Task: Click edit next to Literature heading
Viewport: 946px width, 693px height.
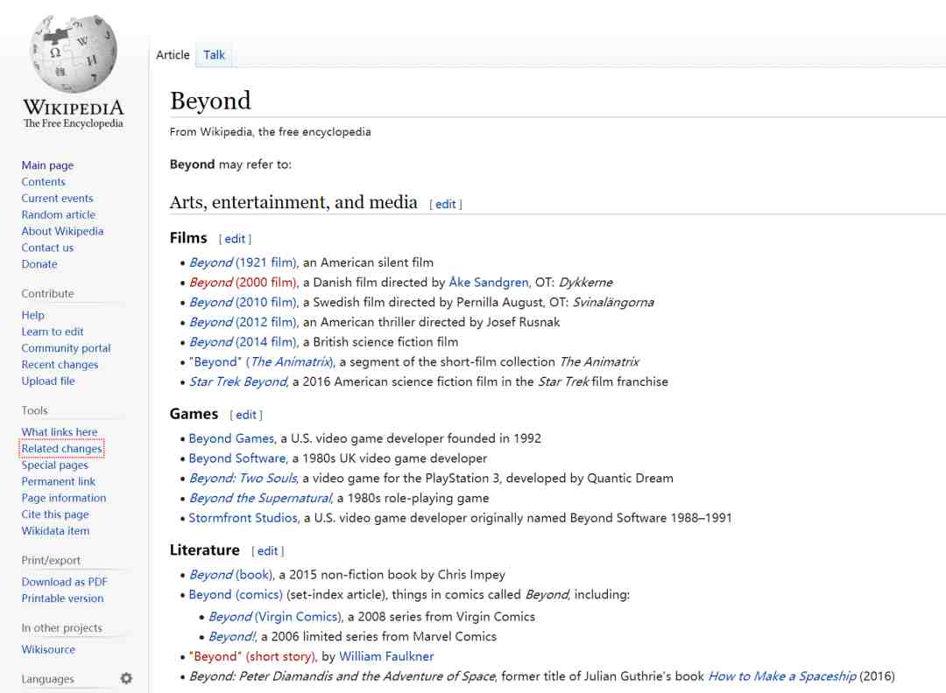Action: coord(268,550)
